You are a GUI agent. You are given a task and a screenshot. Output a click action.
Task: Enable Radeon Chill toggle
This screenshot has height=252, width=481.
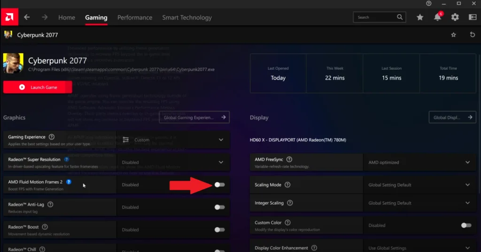click(220, 251)
